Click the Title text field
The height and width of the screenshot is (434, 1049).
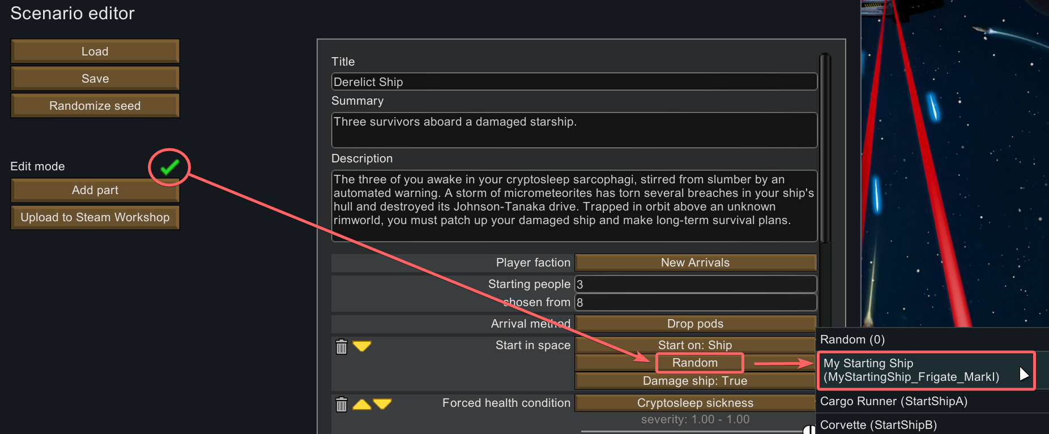point(574,82)
